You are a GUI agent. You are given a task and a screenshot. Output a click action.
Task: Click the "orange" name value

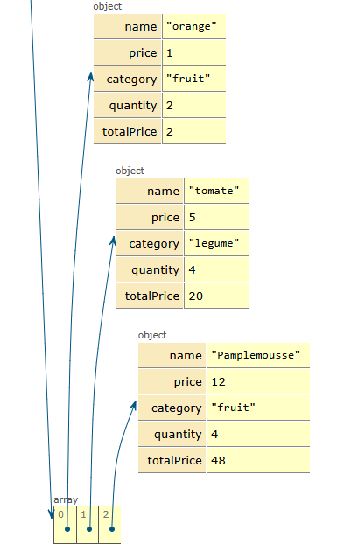(x=194, y=26)
